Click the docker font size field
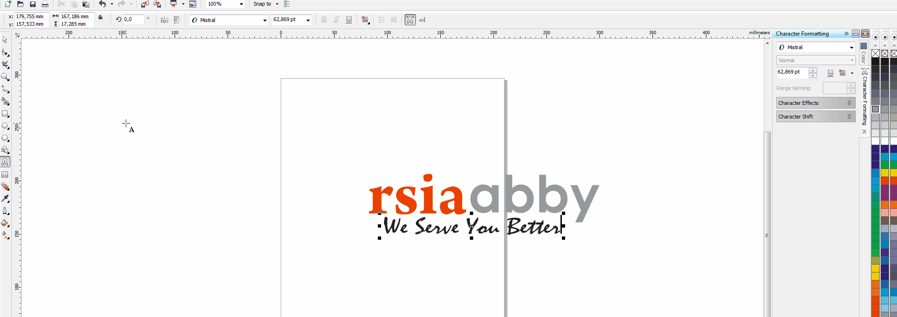The image size is (897, 317). 792,72
